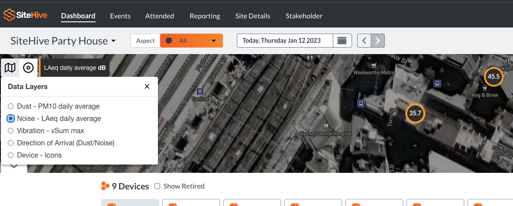Viewport: 513px width, 206px height.
Task: Click the 9 Devices heading
Action: point(130,186)
